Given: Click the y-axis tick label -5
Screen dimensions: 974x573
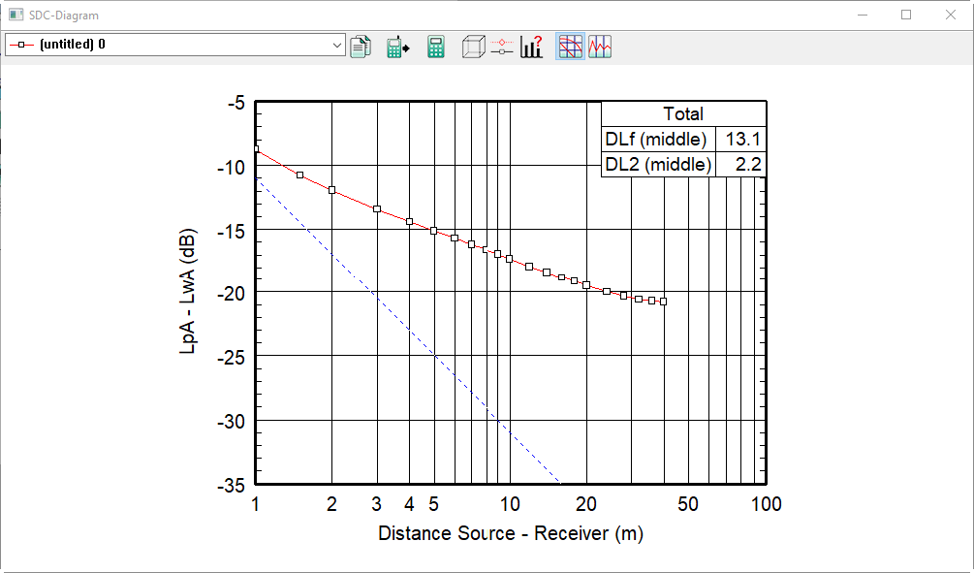Looking at the screenshot, I should click(236, 103).
